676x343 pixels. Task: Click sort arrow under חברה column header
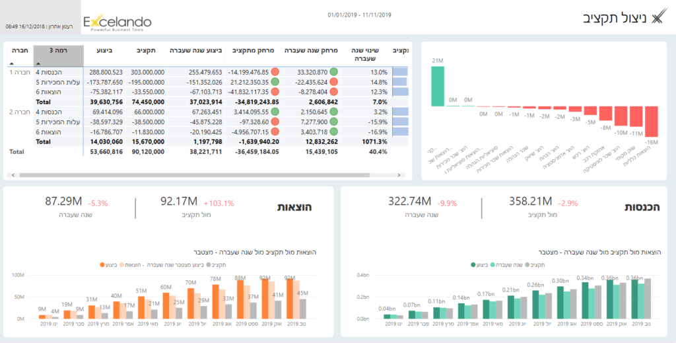12,63
